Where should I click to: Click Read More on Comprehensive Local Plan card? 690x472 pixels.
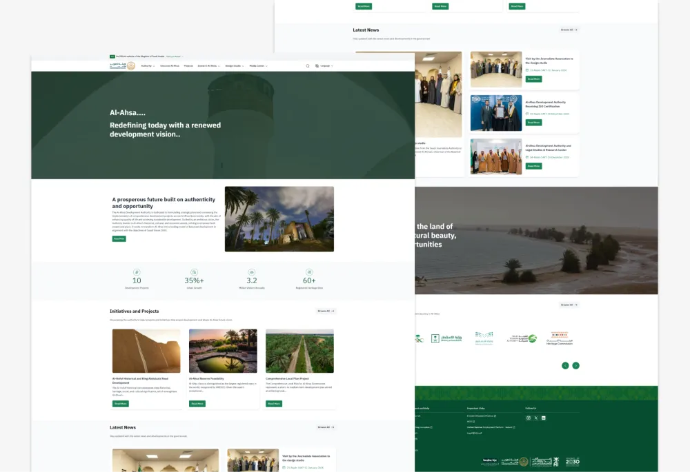[274, 404]
